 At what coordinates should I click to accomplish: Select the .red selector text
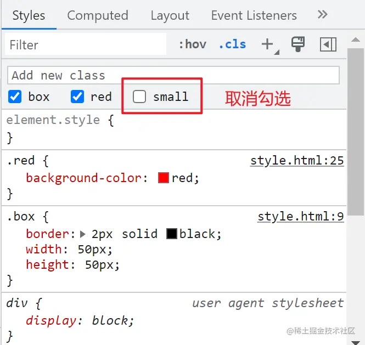(x=21, y=161)
